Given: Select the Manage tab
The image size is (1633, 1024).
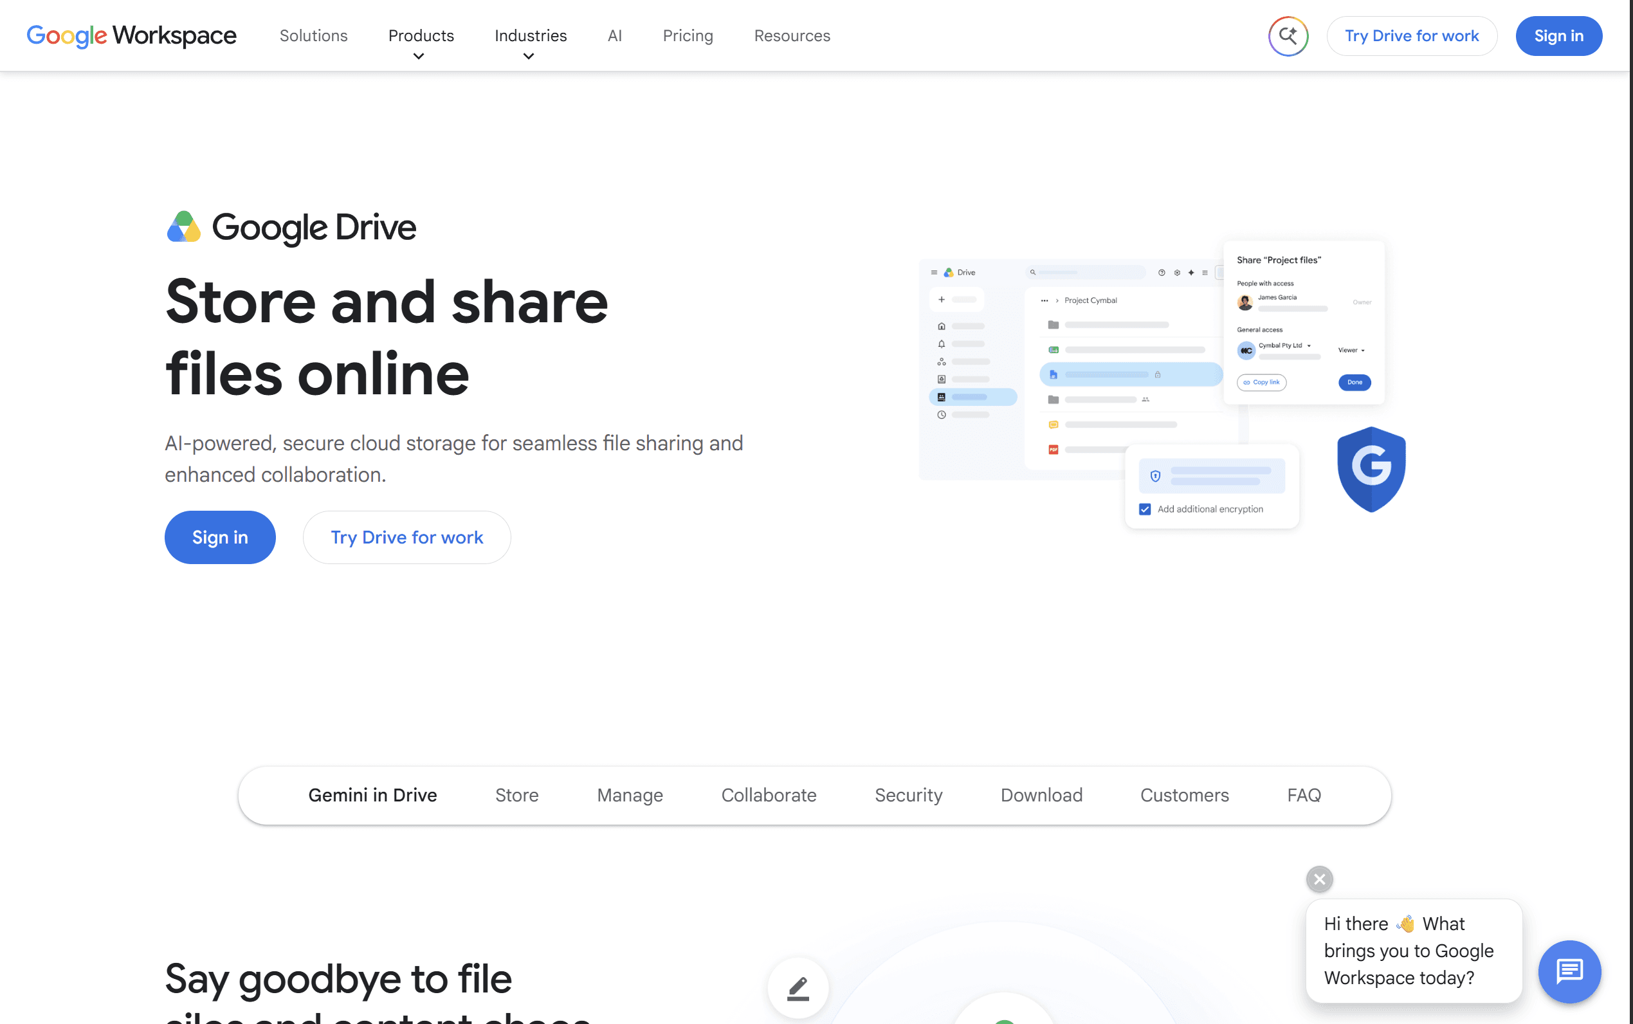Looking at the screenshot, I should pyautogui.click(x=630, y=795).
